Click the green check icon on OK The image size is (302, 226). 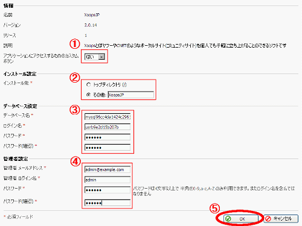(x=228, y=219)
